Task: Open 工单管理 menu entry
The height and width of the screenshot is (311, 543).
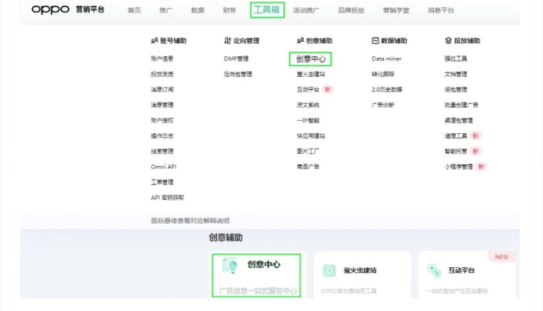Action: [162, 182]
